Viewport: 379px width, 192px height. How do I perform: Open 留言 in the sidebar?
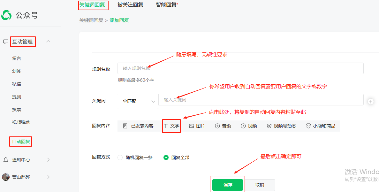point(16,58)
